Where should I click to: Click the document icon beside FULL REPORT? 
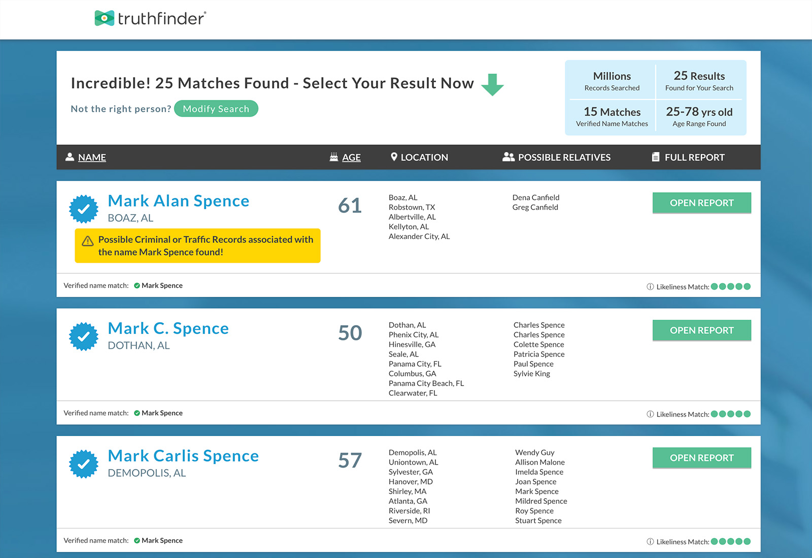coord(656,157)
